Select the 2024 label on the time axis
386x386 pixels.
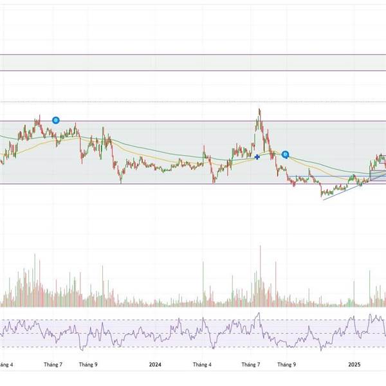(155, 364)
